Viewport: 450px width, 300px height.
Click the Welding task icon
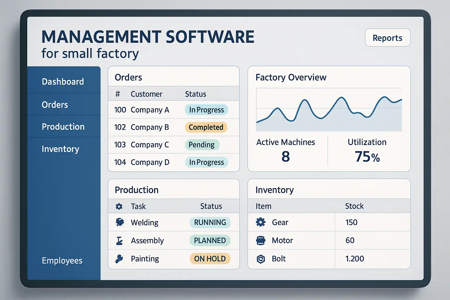[120, 222]
